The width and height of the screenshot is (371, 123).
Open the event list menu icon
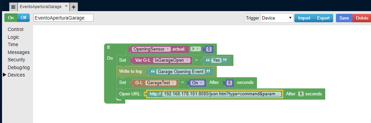click(13, 7)
